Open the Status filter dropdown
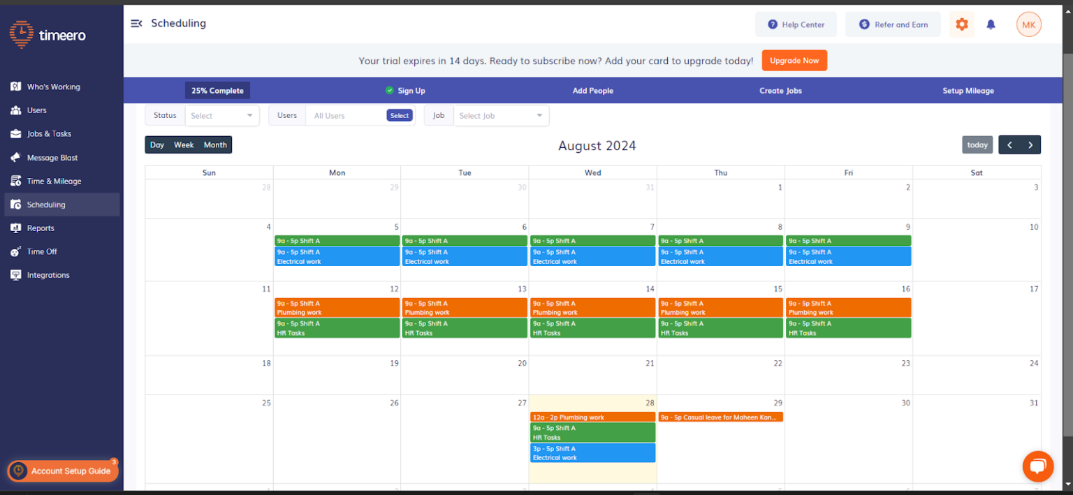Image resolution: width=1073 pixels, height=495 pixels. click(222, 115)
